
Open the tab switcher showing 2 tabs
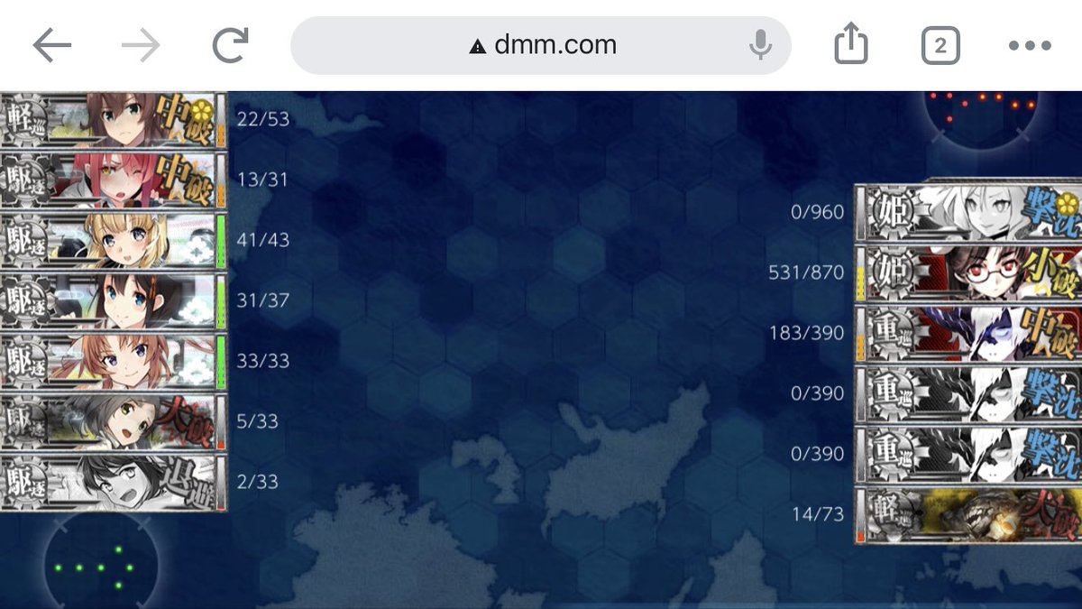[x=940, y=46]
